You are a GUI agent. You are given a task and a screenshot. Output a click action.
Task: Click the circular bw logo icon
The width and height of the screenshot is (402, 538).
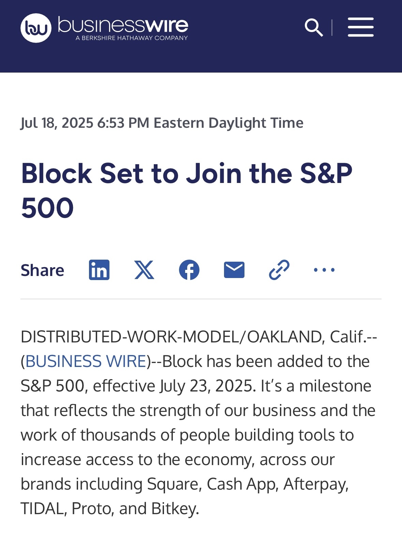(x=36, y=28)
